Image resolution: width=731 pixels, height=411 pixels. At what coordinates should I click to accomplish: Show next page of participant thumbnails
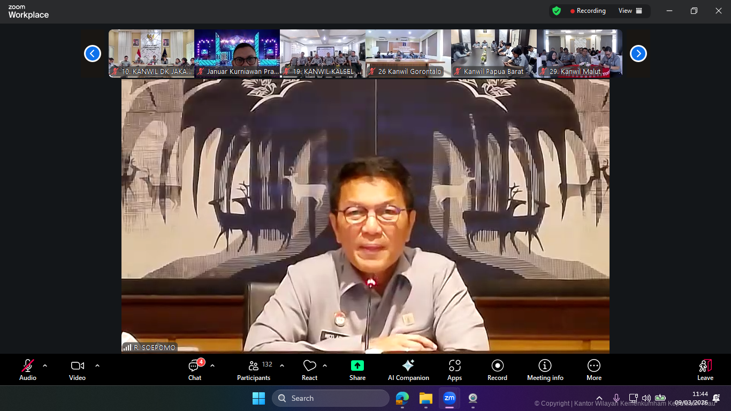click(638, 54)
